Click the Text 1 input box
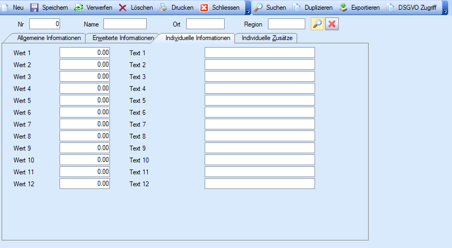The width and height of the screenshot is (452, 248). click(260, 53)
